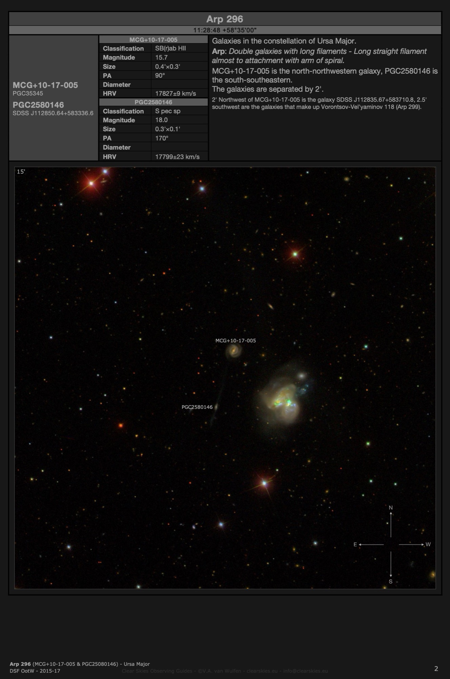450x679 pixels.
Task: Click the SB(r)ab HII classification value
Action: [170, 48]
